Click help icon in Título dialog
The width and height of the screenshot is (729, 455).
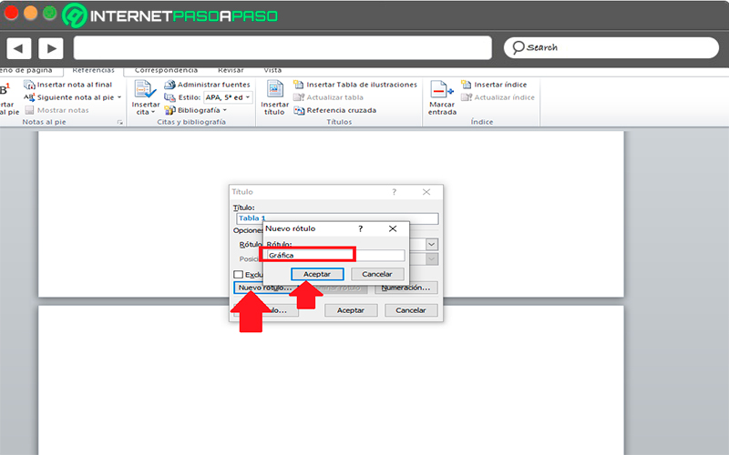[395, 192]
